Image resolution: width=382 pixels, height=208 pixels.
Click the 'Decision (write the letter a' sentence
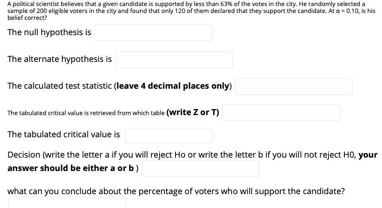pos(58,154)
